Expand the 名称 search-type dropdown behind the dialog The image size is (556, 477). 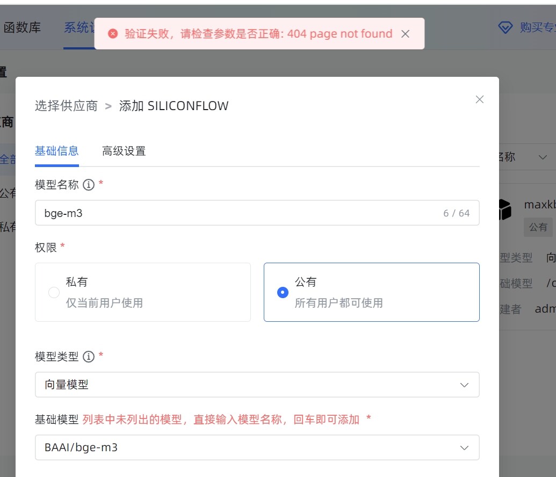(528, 157)
